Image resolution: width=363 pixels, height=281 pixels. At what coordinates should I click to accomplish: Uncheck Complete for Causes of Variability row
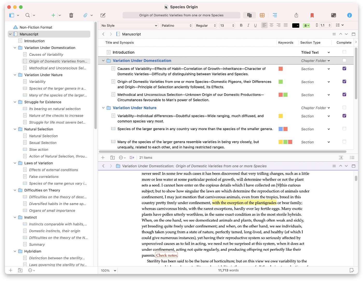(344, 69)
